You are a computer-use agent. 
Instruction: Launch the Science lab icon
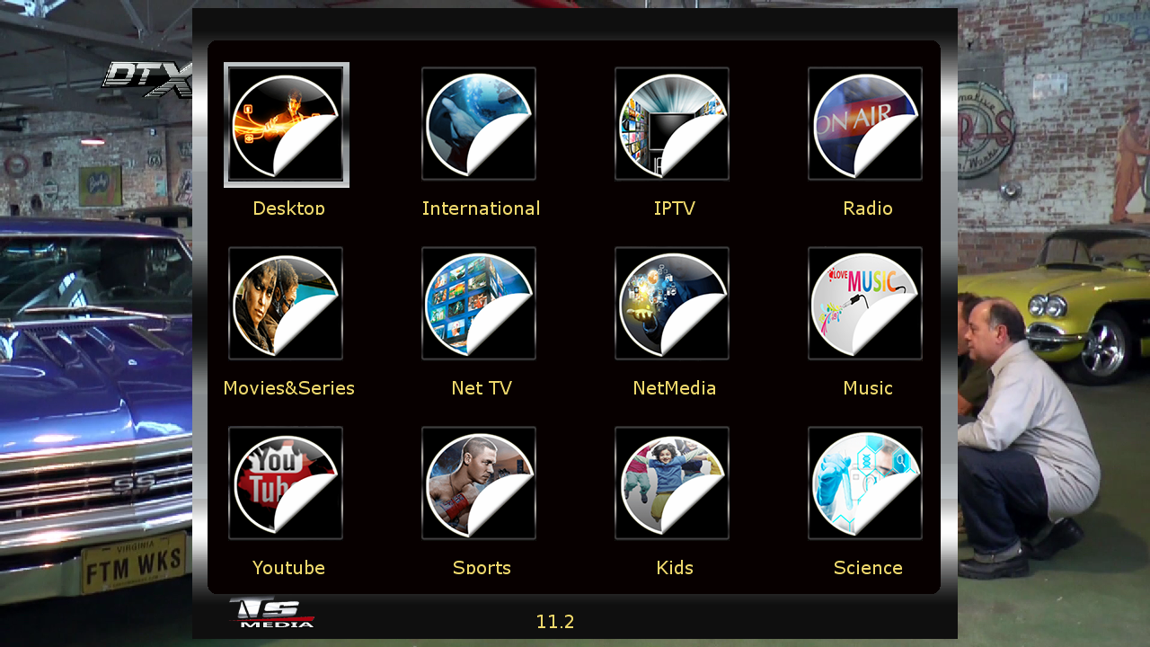865,483
